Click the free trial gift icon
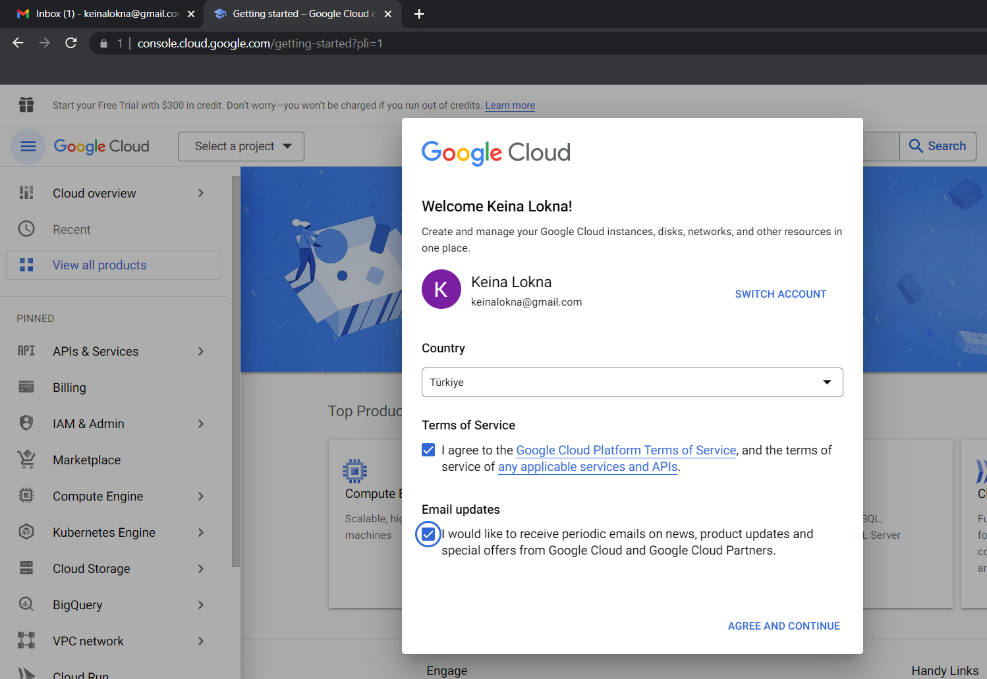The height and width of the screenshot is (679, 987). point(26,105)
